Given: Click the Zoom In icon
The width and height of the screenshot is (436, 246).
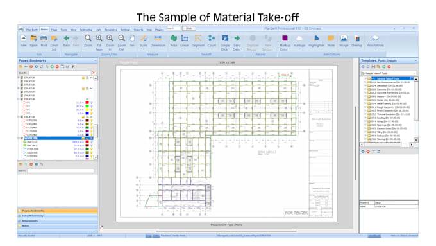Looking at the screenshot, I should [110, 38].
